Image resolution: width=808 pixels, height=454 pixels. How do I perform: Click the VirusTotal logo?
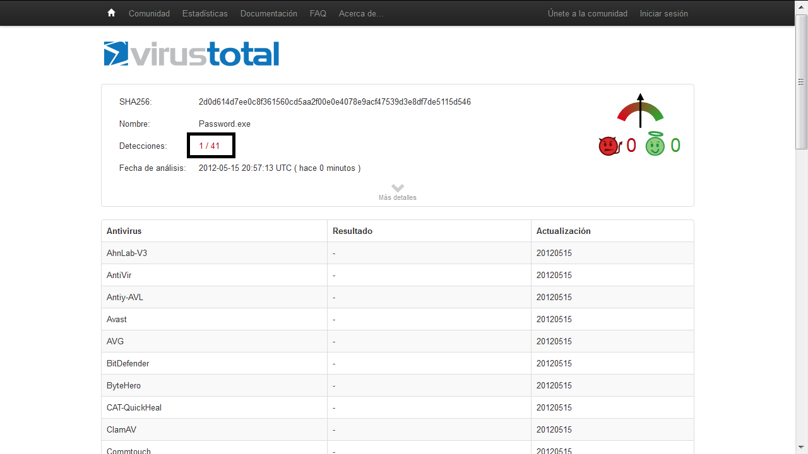[x=191, y=54]
